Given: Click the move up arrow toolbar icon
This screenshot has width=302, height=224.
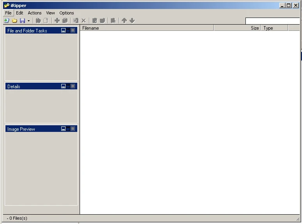Looking at the screenshot, I should (x=124, y=20).
